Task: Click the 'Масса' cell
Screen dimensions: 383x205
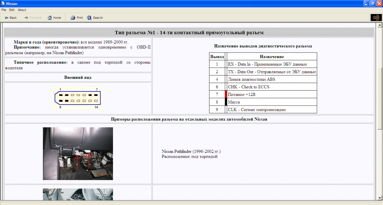Action: pyautogui.click(x=272, y=102)
